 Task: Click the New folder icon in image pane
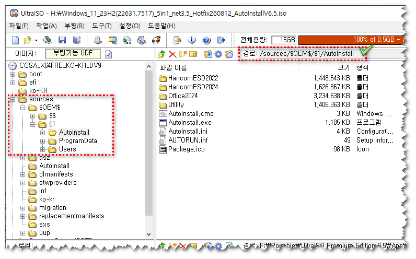(x=183, y=54)
